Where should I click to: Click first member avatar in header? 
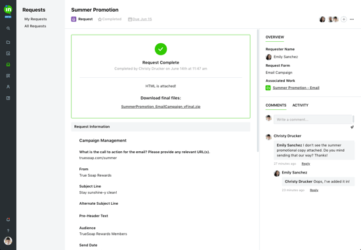(322, 19)
